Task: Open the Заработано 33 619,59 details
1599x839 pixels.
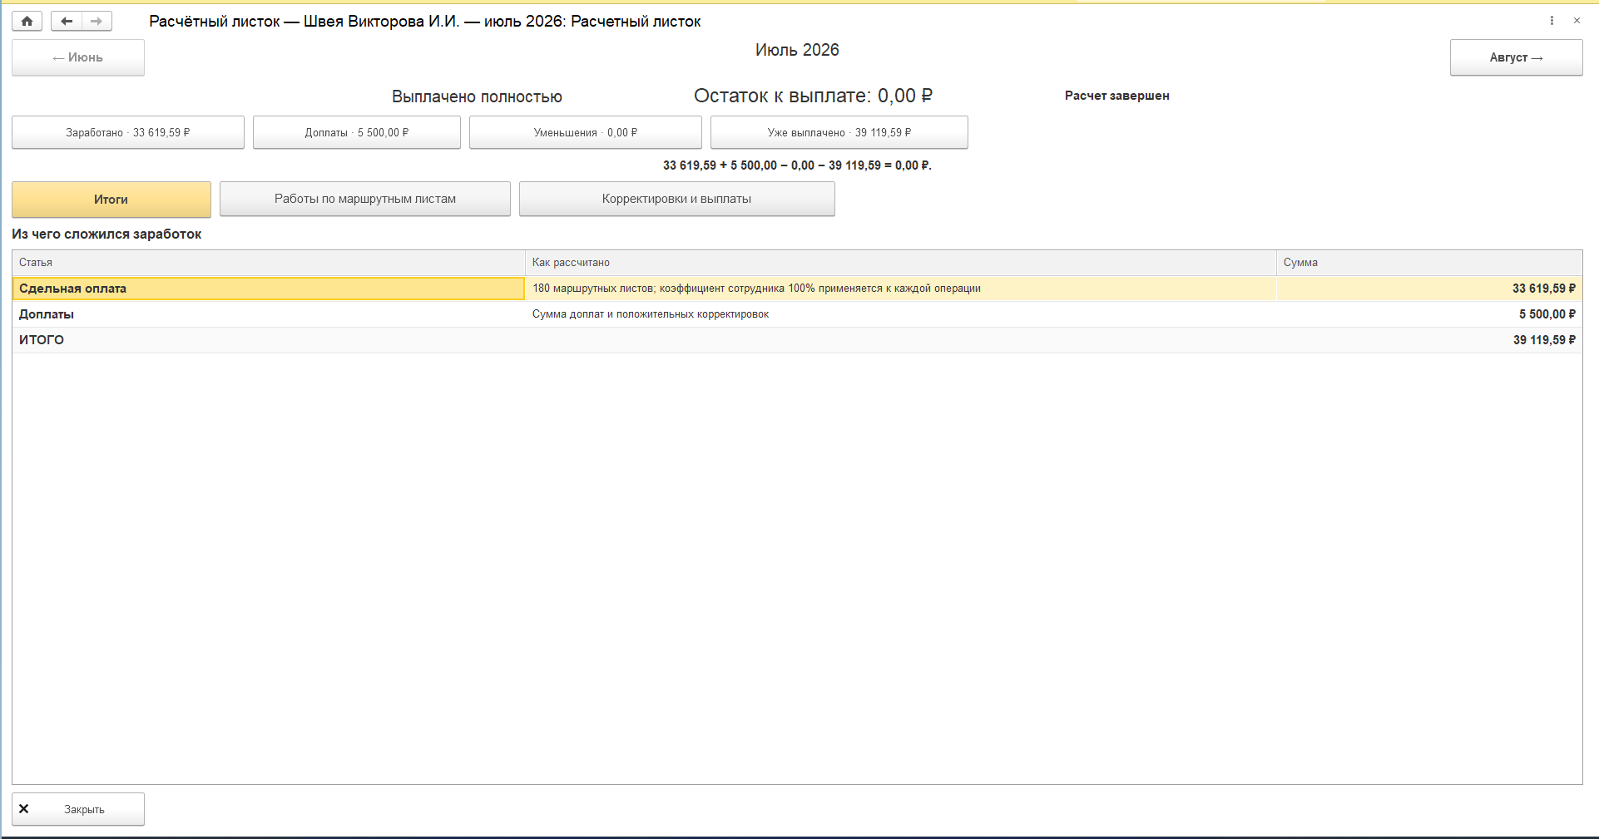Action: point(128,132)
